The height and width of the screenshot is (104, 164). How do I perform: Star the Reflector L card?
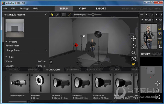pos(131,75)
